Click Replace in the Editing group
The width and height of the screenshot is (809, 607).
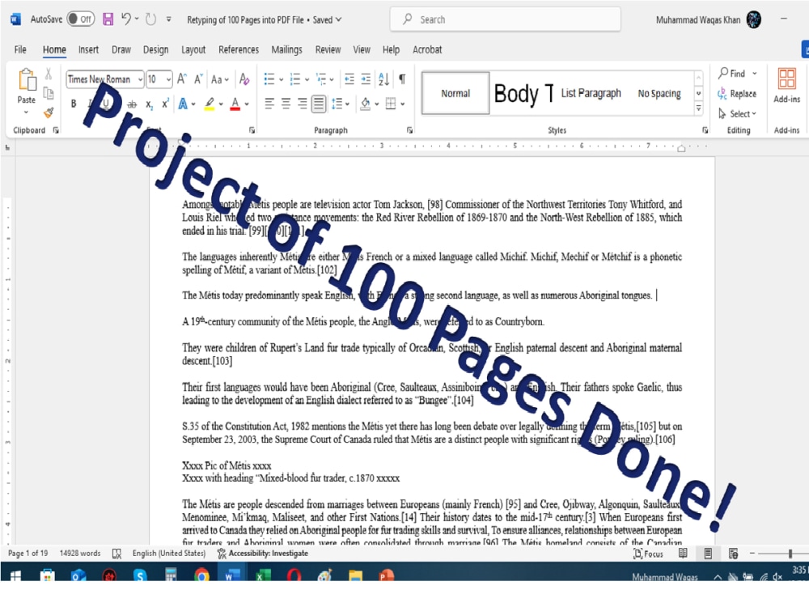737,93
